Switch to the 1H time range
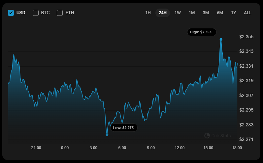 pos(148,13)
